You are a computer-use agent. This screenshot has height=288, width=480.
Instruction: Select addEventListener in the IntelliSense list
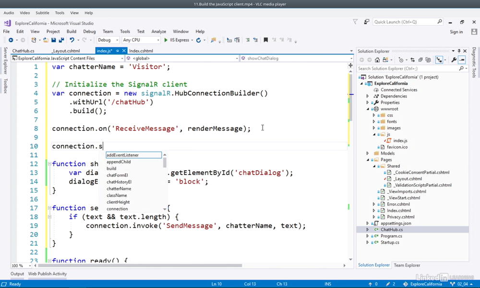click(x=133, y=155)
